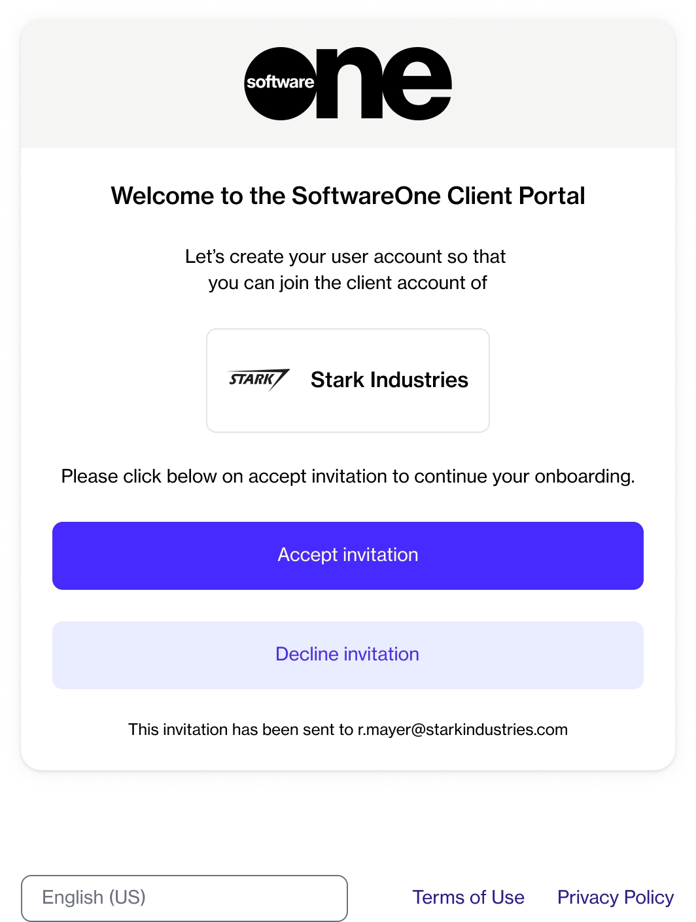696x922 pixels.
Task: Click the black 'software' circle in logo
Action: tap(280, 83)
